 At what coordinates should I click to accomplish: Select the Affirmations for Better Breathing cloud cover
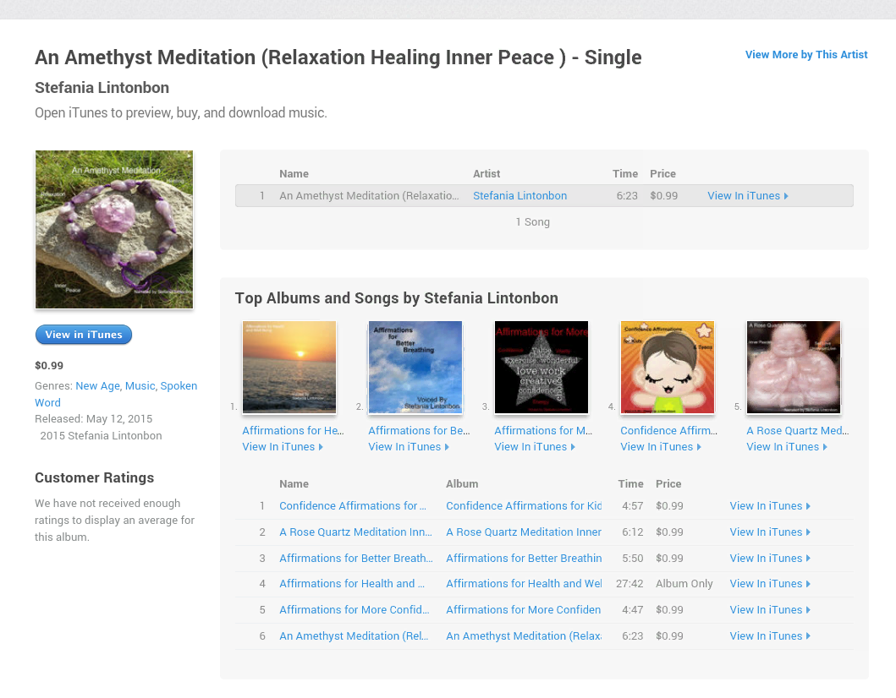click(415, 368)
